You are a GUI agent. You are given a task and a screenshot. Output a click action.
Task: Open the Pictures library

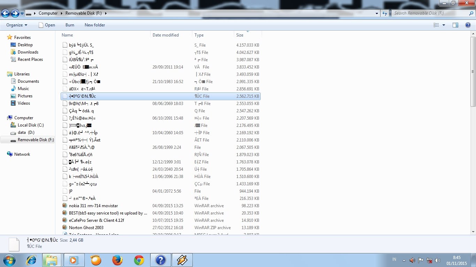25,96
